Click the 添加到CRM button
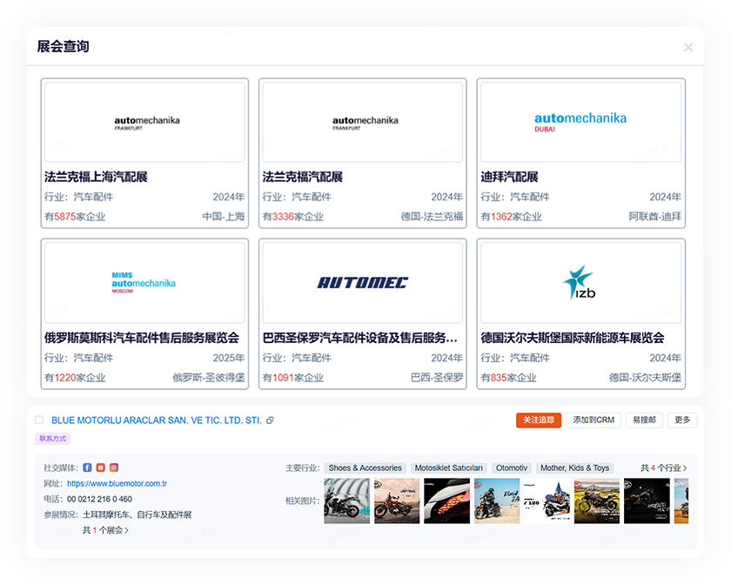The image size is (731, 585). [593, 420]
